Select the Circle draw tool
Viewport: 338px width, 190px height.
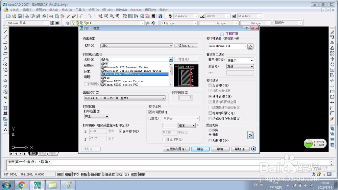(5, 64)
